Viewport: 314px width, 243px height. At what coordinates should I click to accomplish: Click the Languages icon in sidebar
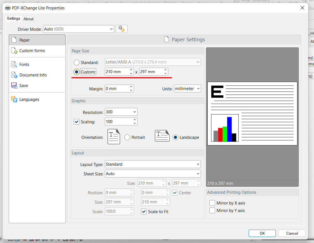[x=14, y=99]
